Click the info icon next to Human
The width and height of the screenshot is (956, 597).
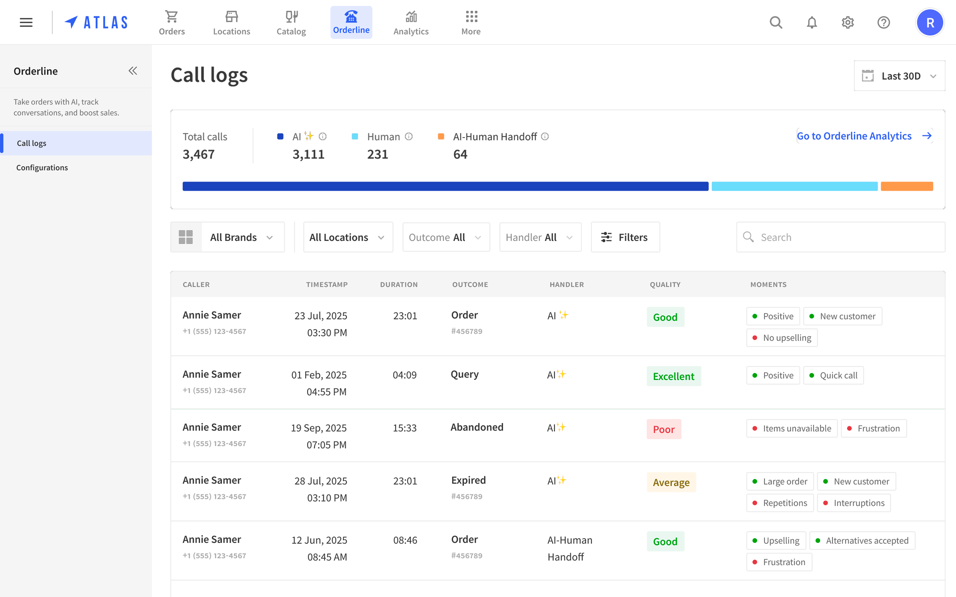point(409,137)
